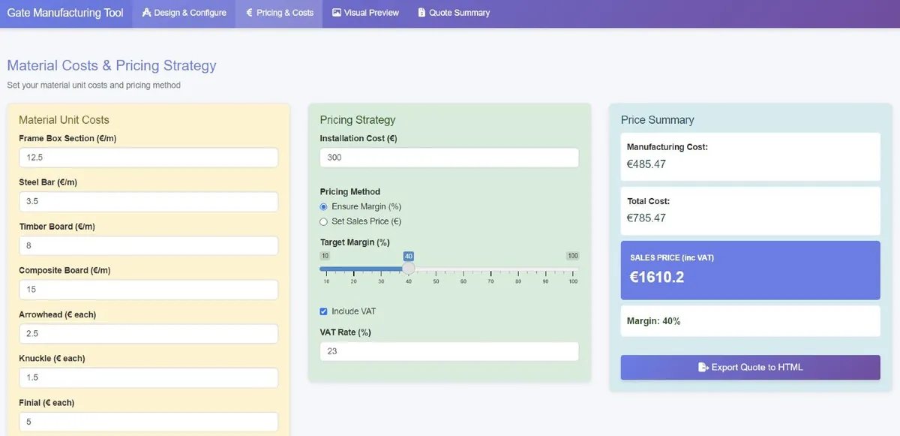Switch to the Pricing & Costs tab
900x436 pixels.
point(279,13)
